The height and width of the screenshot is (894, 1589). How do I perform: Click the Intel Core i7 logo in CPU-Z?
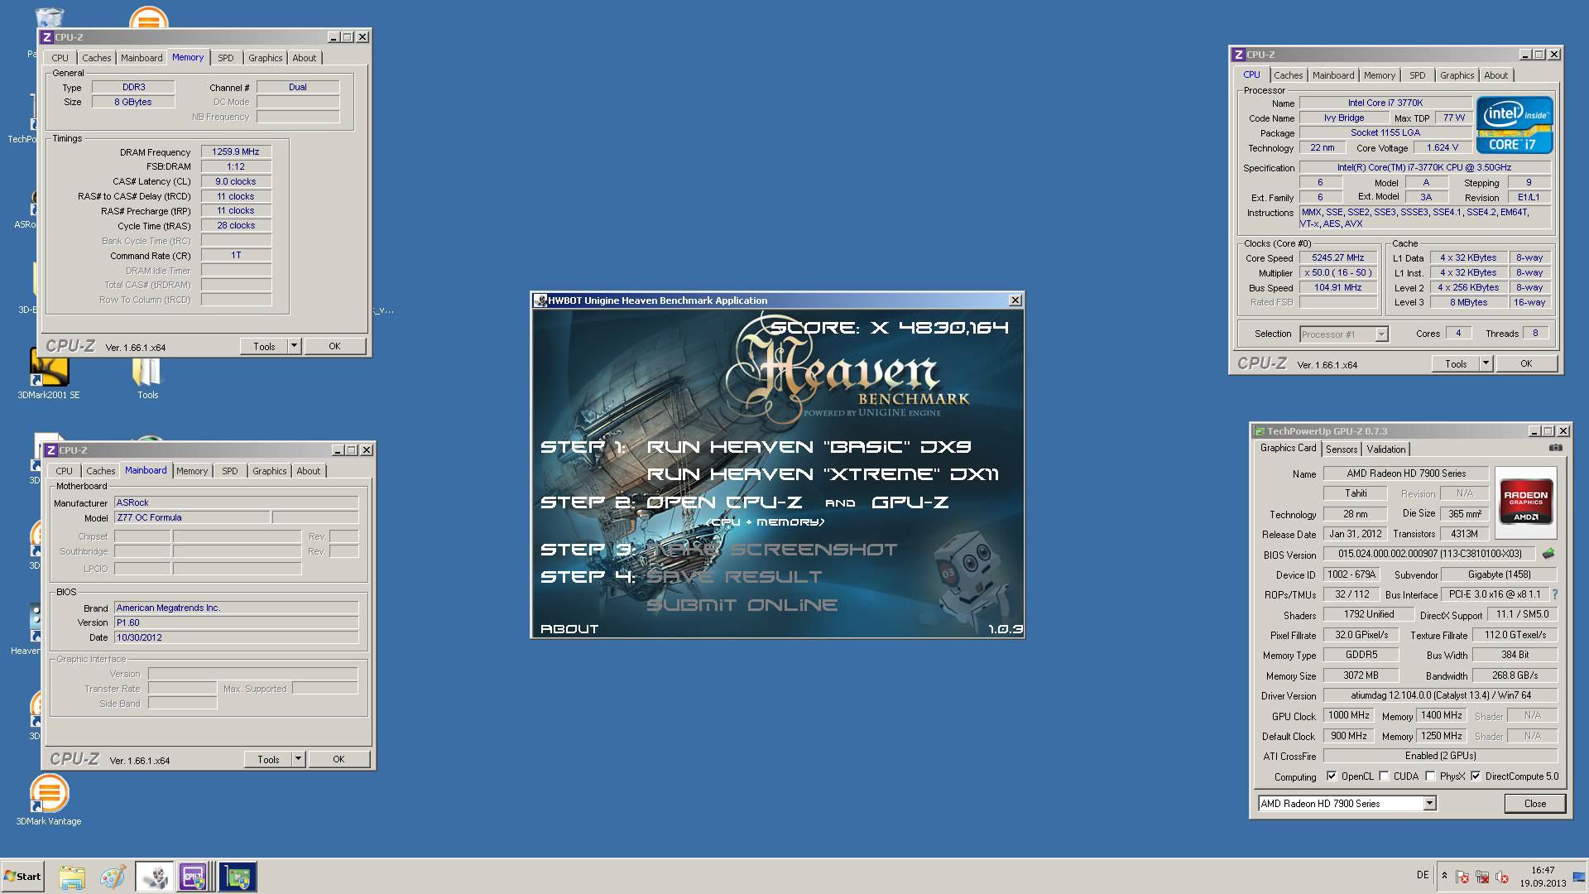[1515, 126]
